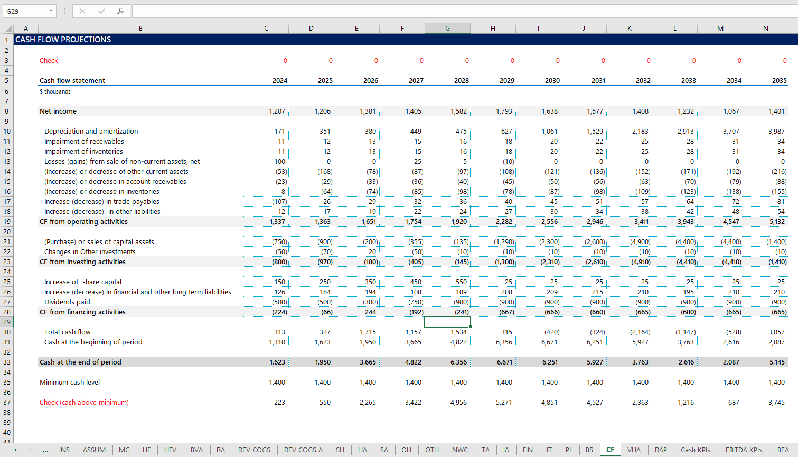The height and width of the screenshot is (457, 798).
Task: Select column G header
Action: pyautogui.click(x=447, y=29)
